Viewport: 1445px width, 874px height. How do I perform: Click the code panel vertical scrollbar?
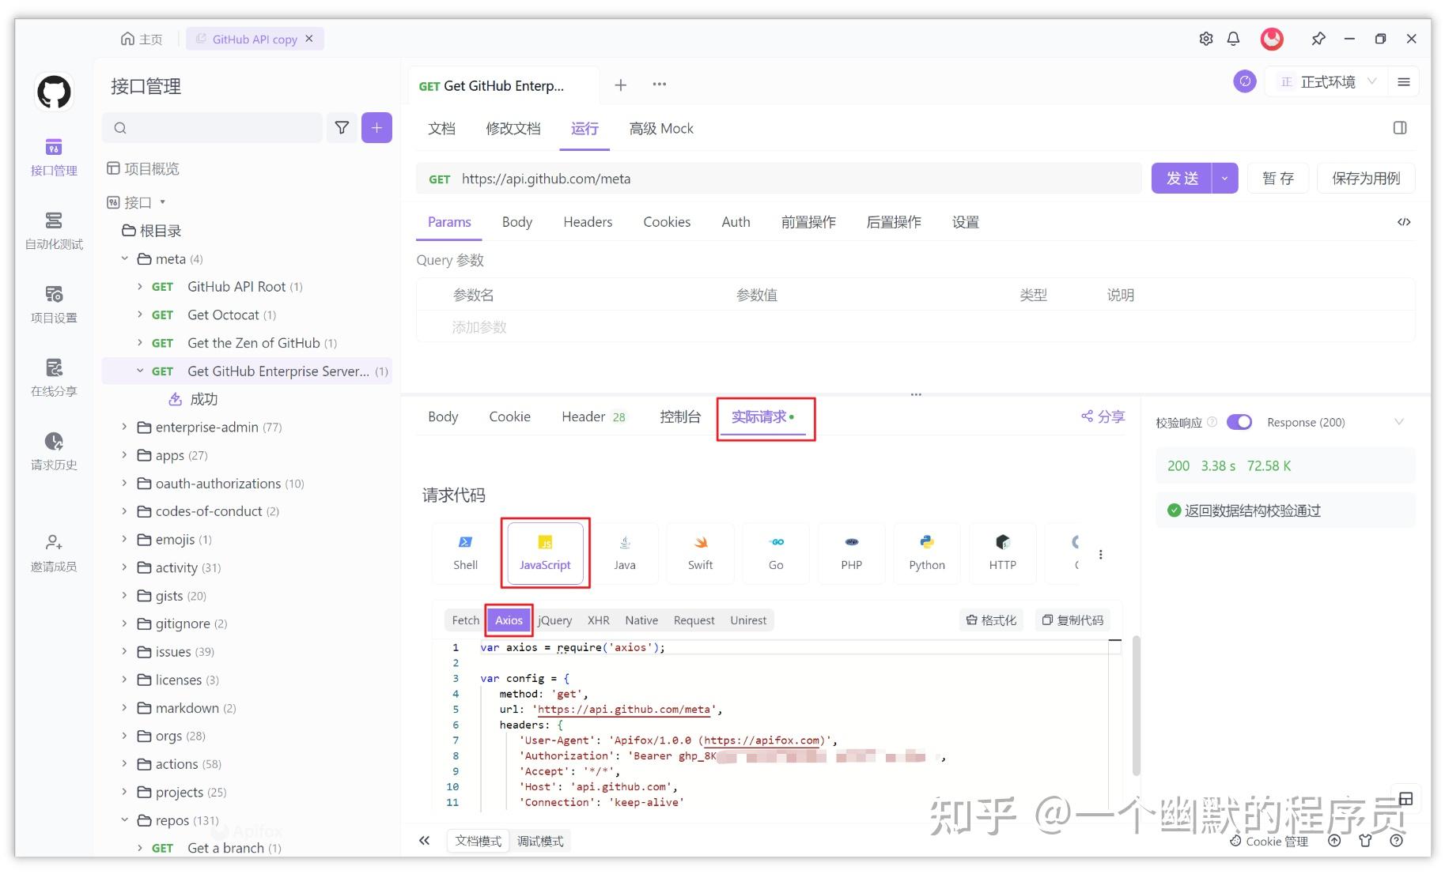1136,705
